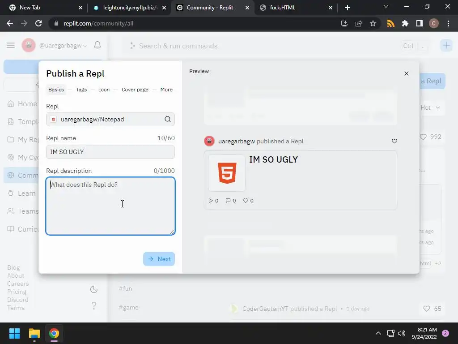
Task: Toggle dark mode moon icon
Action: [94, 289]
